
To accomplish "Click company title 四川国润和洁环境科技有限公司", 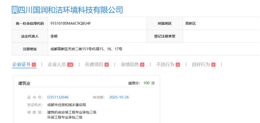I will pos(70,10).
